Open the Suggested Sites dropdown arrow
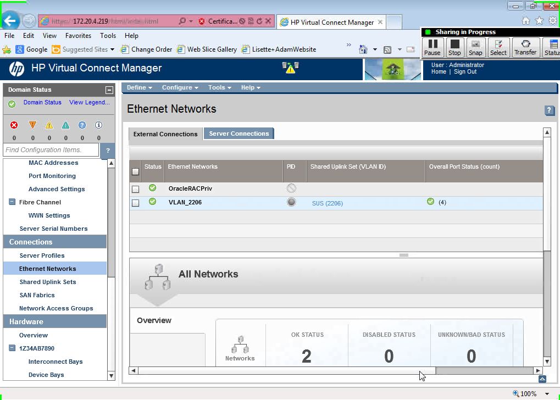The width and height of the screenshot is (560, 400). tap(113, 49)
